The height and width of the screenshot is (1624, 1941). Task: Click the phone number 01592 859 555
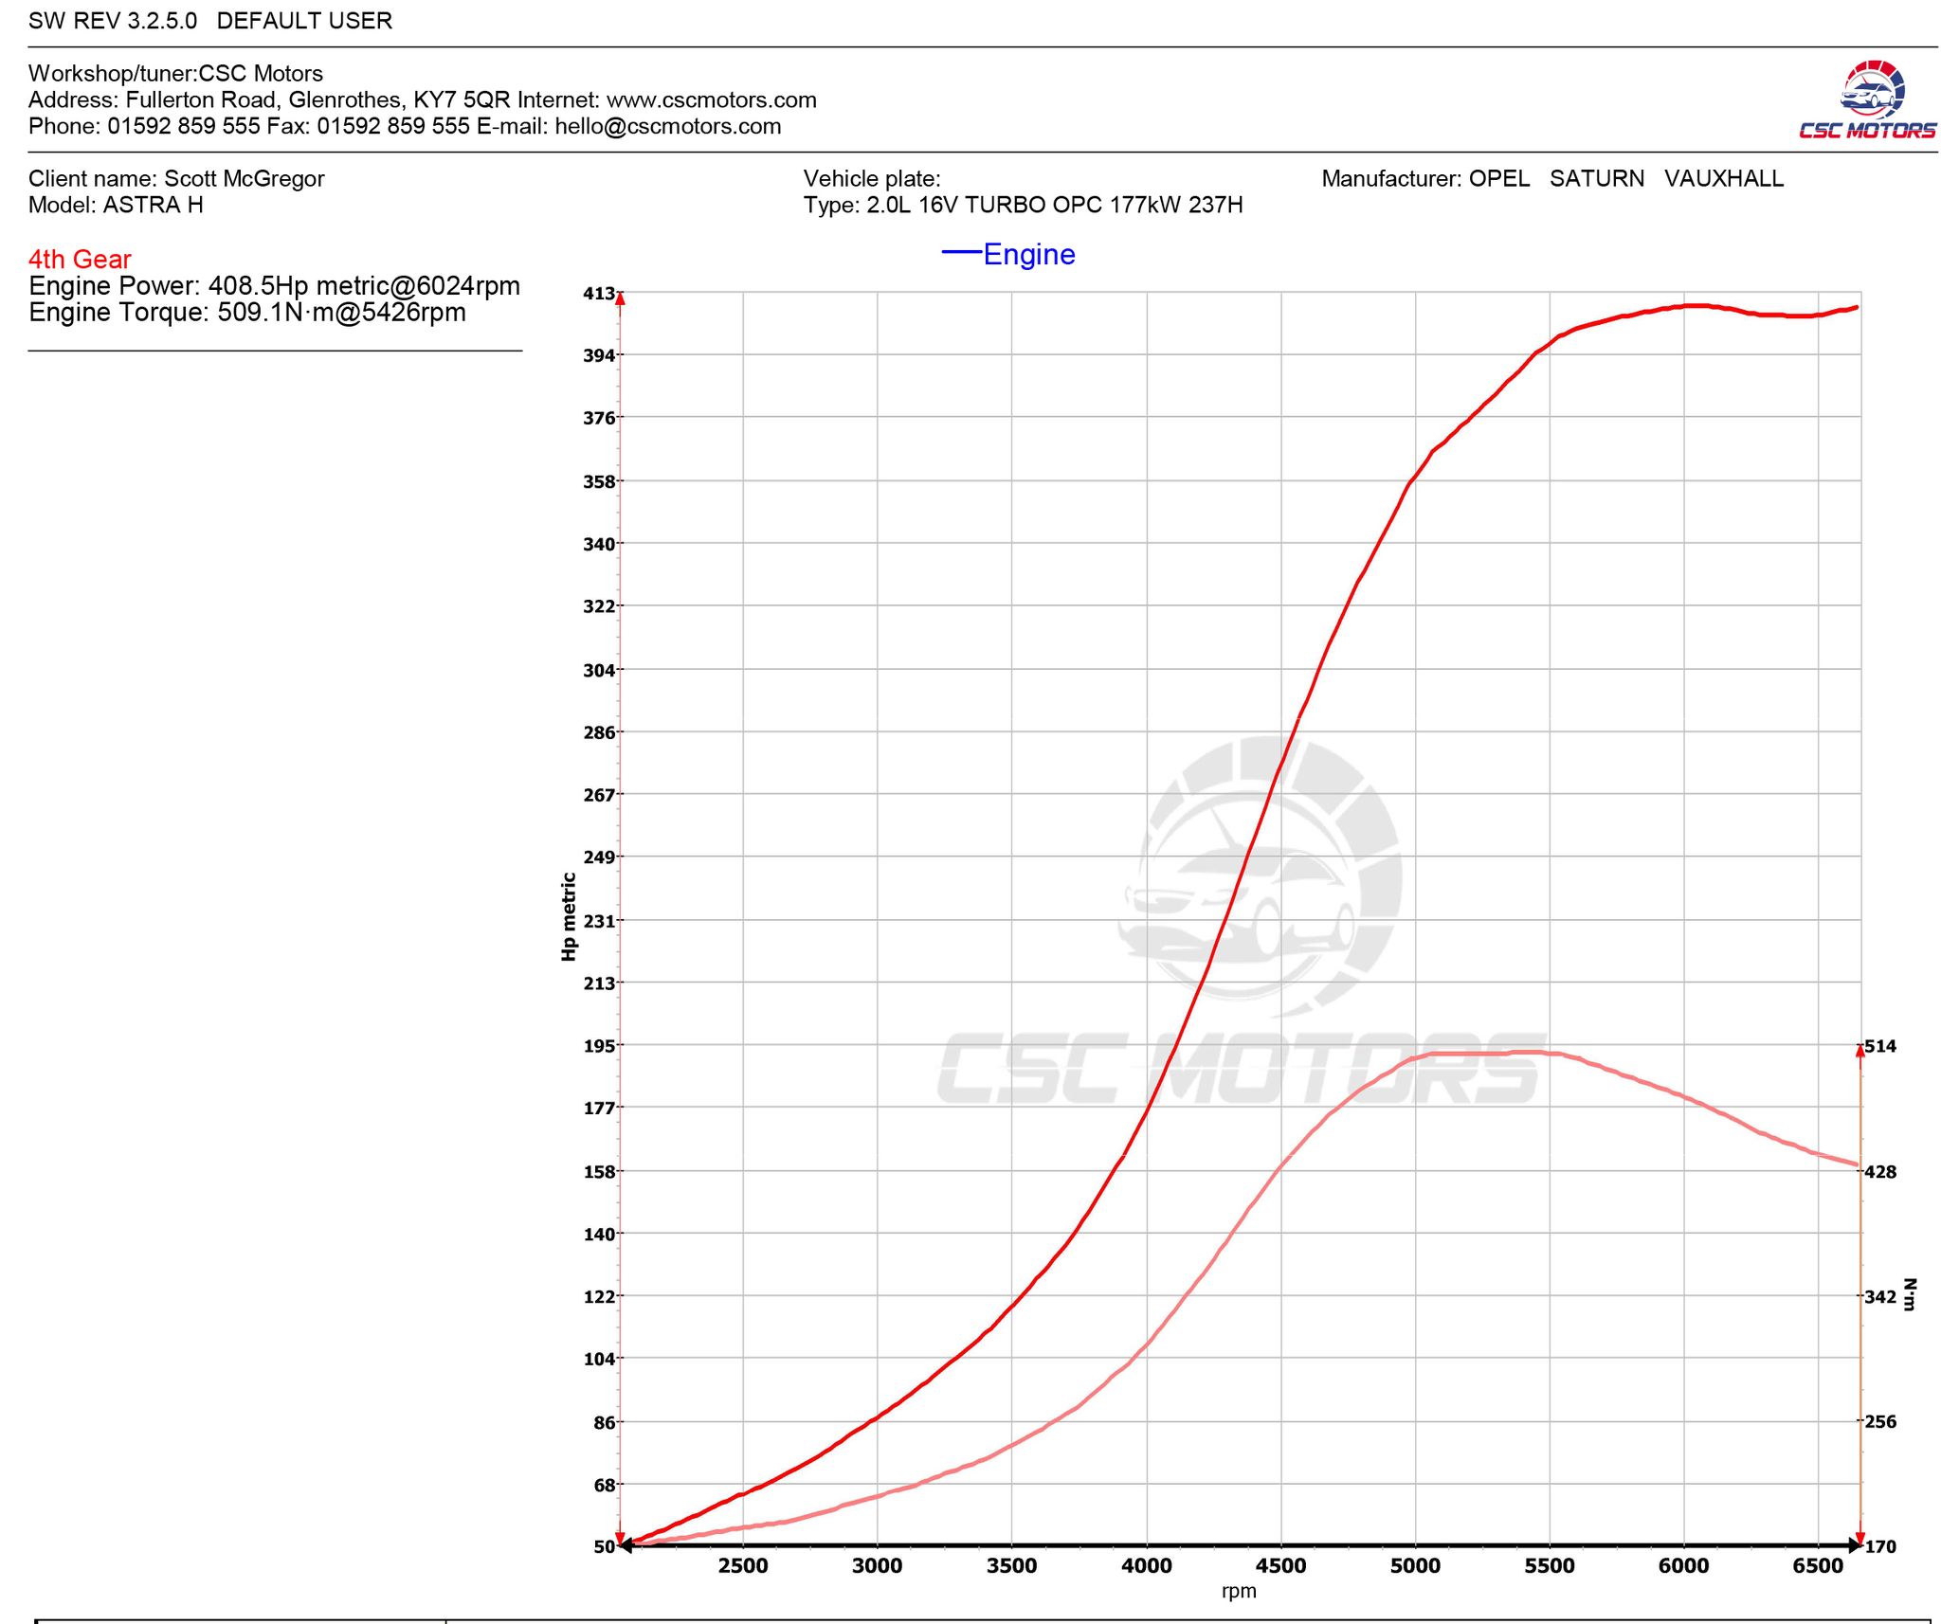pyautogui.click(x=183, y=127)
